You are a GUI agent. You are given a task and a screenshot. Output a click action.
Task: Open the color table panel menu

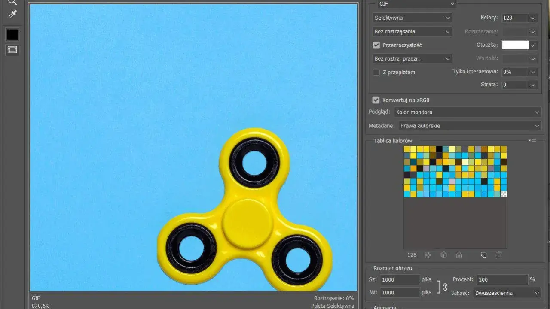[533, 140]
